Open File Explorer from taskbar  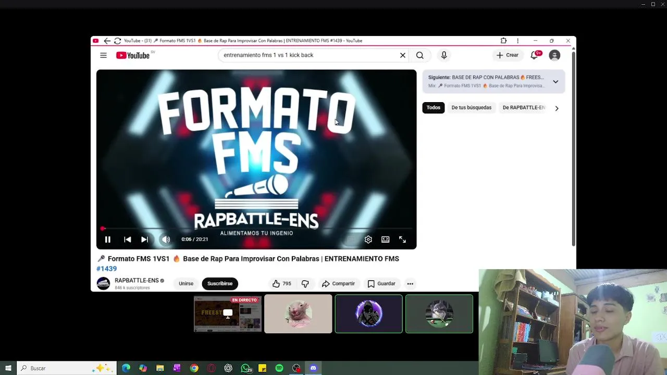[160, 368]
